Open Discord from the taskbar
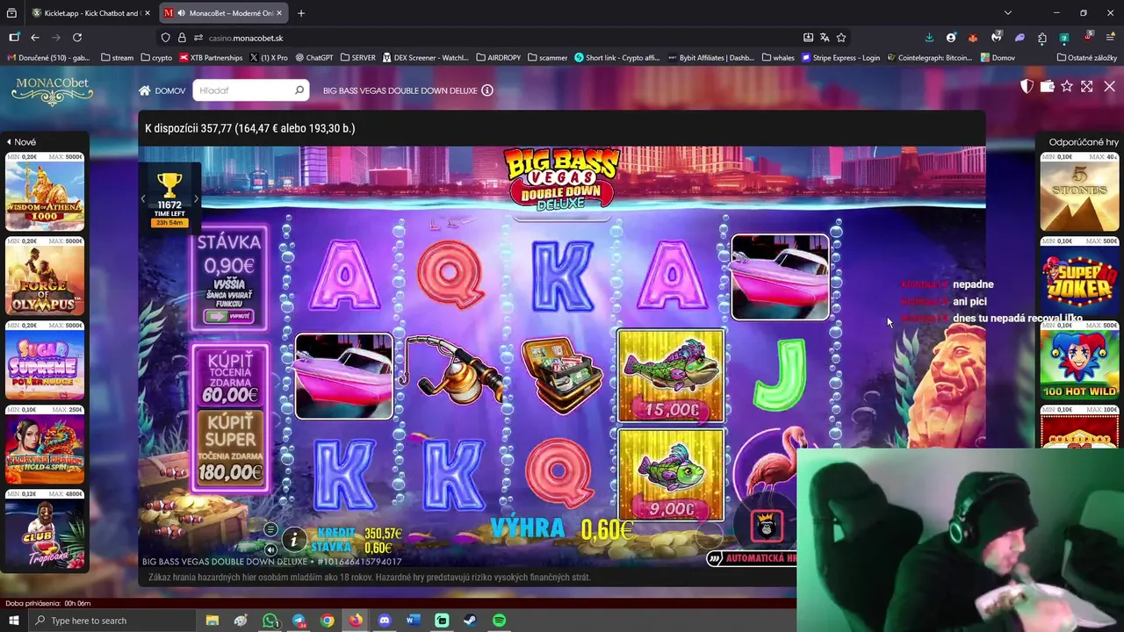 (x=385, y=621)
